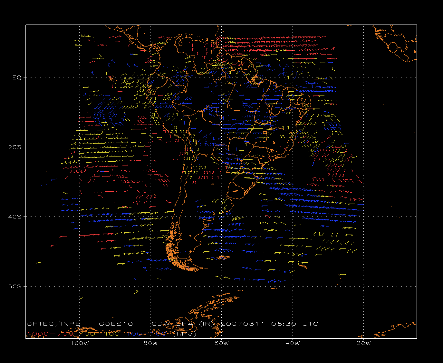Click the 06:30 UTC time text
Viewport: 443px width, 363px height.
point(295,324)
